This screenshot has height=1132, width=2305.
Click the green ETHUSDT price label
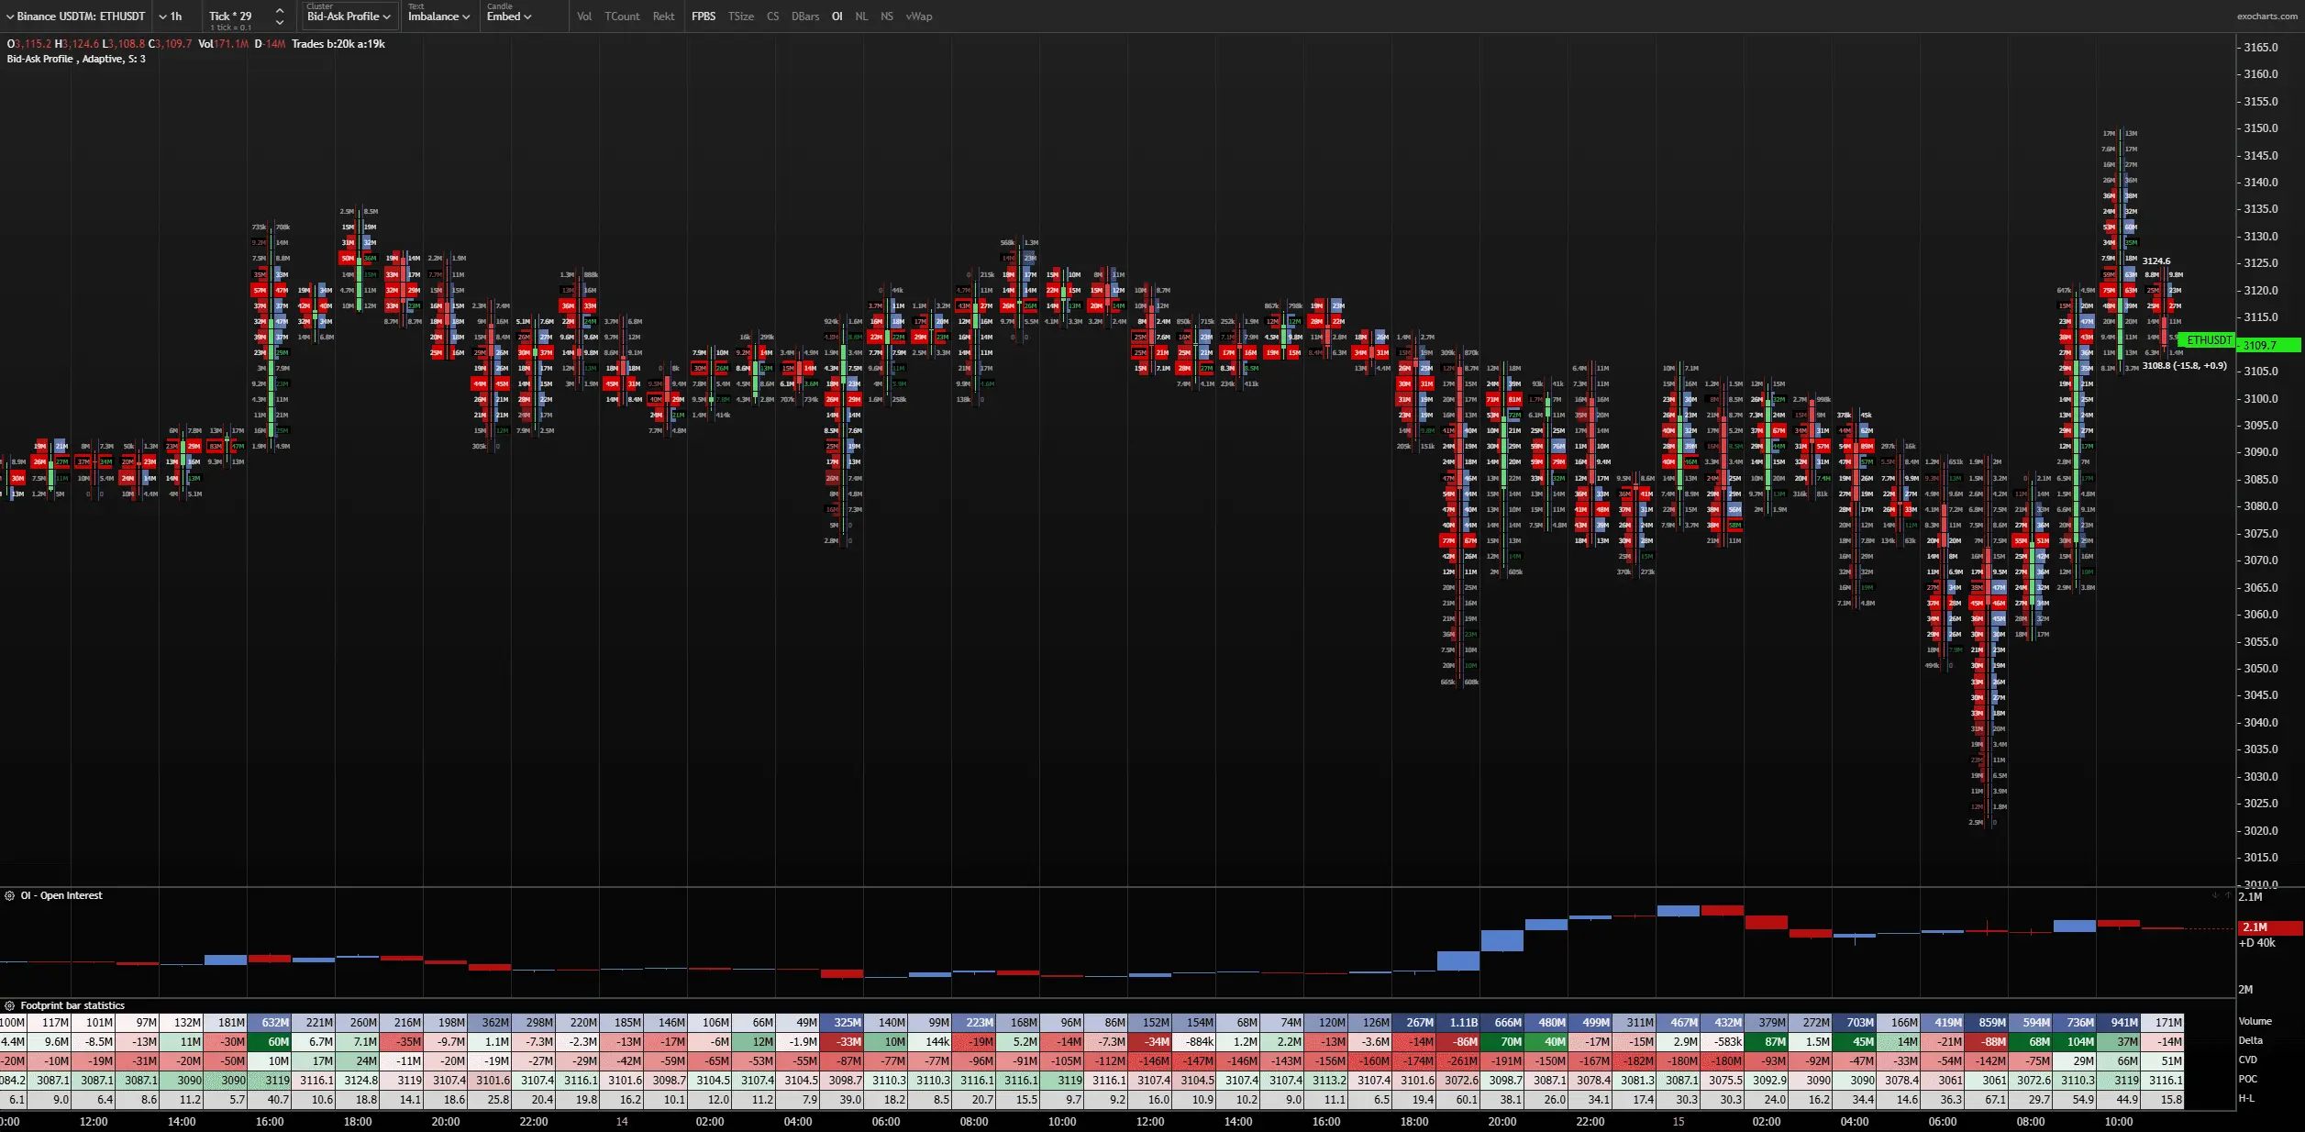tap(2209, 340)
